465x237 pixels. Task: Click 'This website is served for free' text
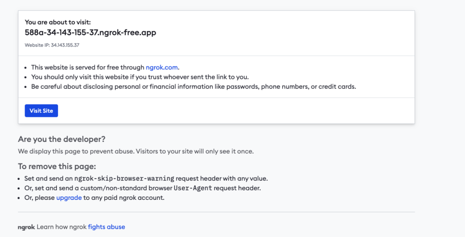pos(88,67)
